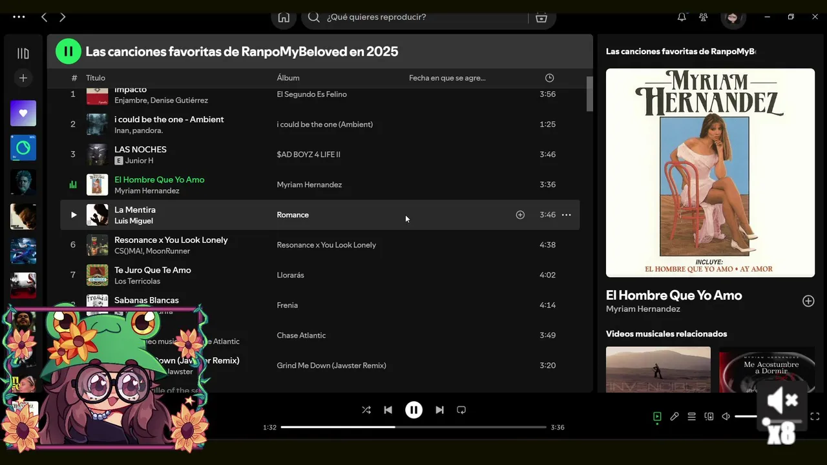This screenshot has width=827, height=465.
Task: Open artists Enjambre, Denise Gutiérrez
Action: click(x=161, y=101)
